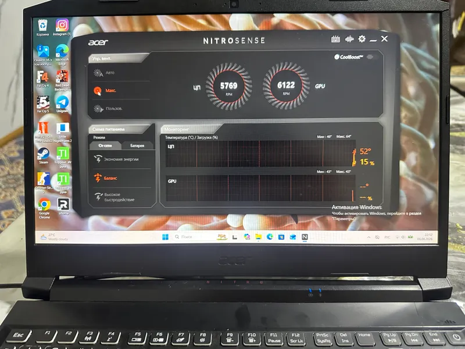465x349 pixels.
Task: Click the ЦП fan RPM gauge
Action: [x=228, y=86]
